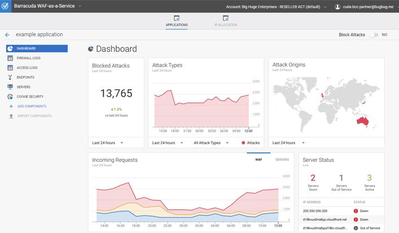The height and width of the screenshot is (233, 399).
Task: Click red Down status icon for 200.200.200.200
Action: 356,211
